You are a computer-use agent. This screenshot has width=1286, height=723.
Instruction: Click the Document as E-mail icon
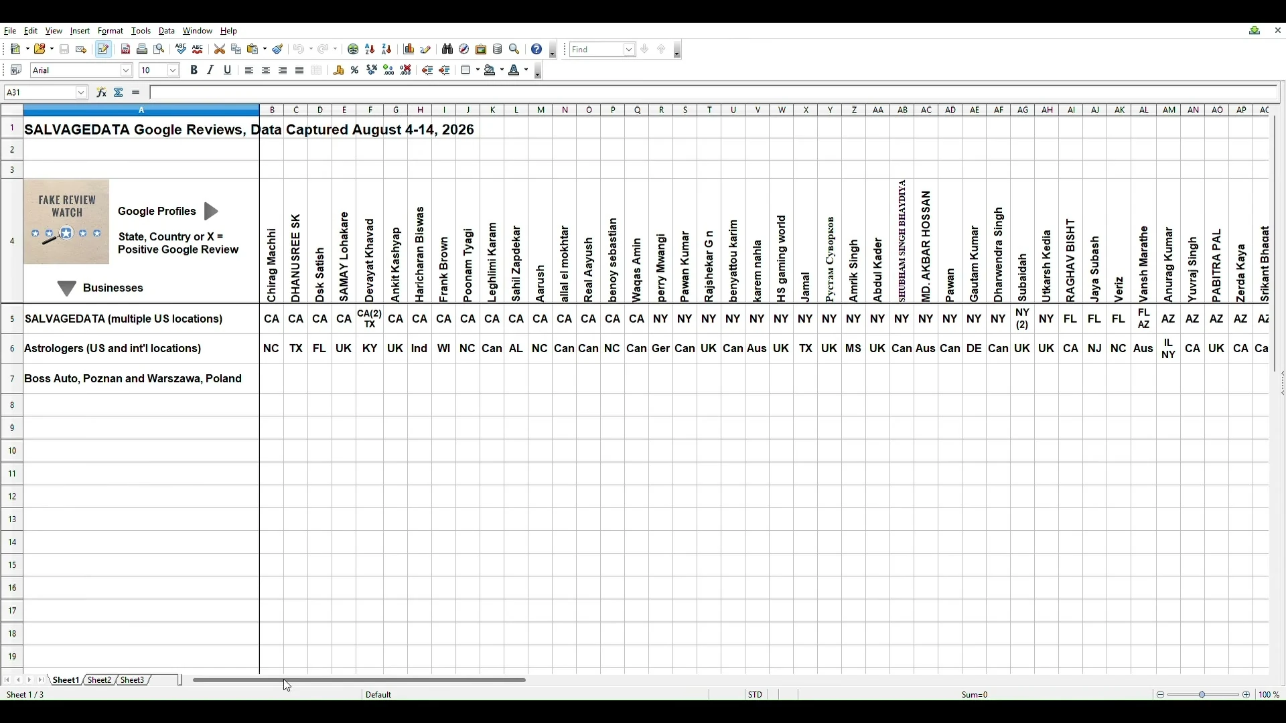(81, 50)
